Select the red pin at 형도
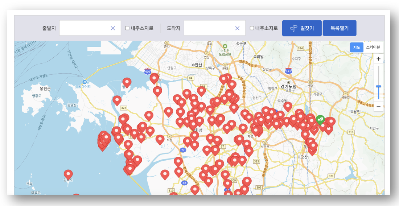This screenshot has height=206, width=399. point(127,83)
